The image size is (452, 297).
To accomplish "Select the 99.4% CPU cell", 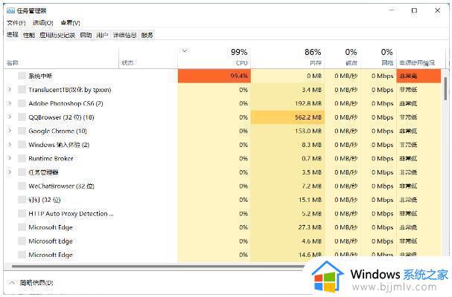I will coord(214,76).
